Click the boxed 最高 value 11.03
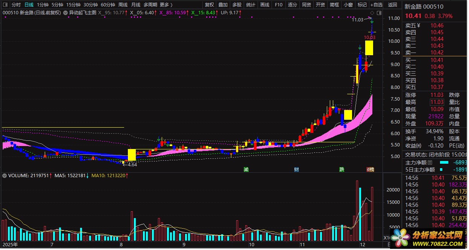The height and width of the screenshot is (250, 469). click(x=437, y=102)
